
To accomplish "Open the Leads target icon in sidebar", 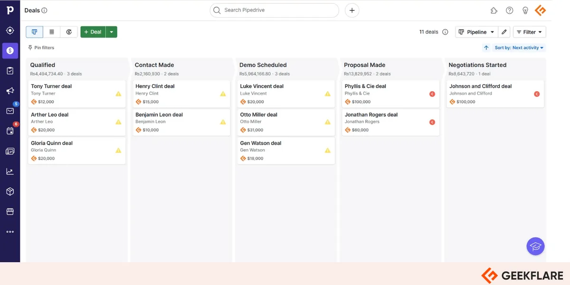I will coord(10,30).
